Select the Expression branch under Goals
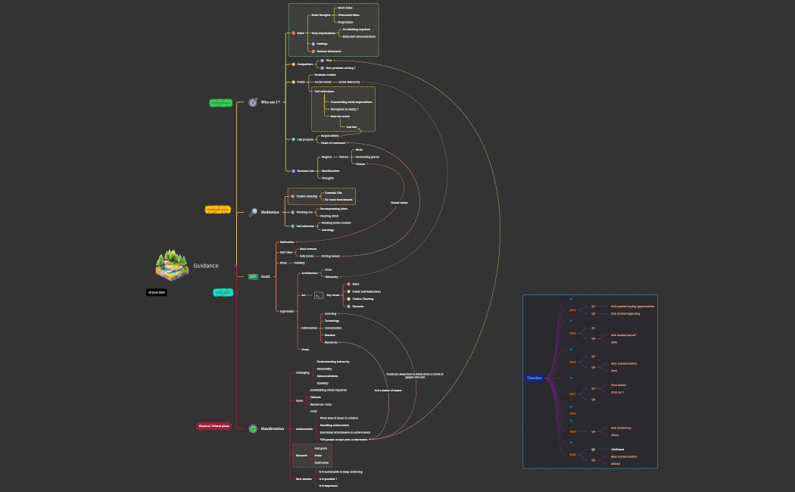Viewport: 795px width, 492px height. pos(288,311)
